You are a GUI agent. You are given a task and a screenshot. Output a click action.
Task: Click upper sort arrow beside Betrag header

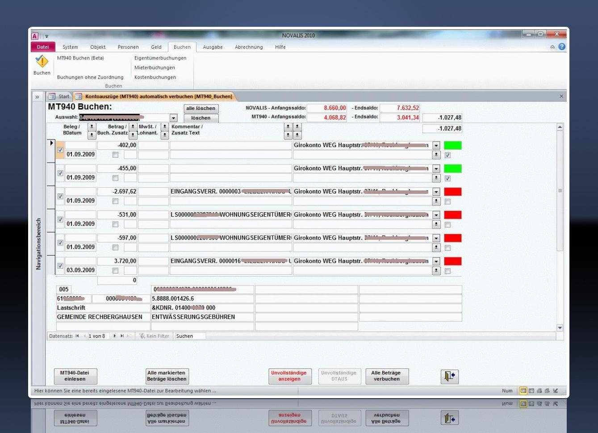point(133,127)
